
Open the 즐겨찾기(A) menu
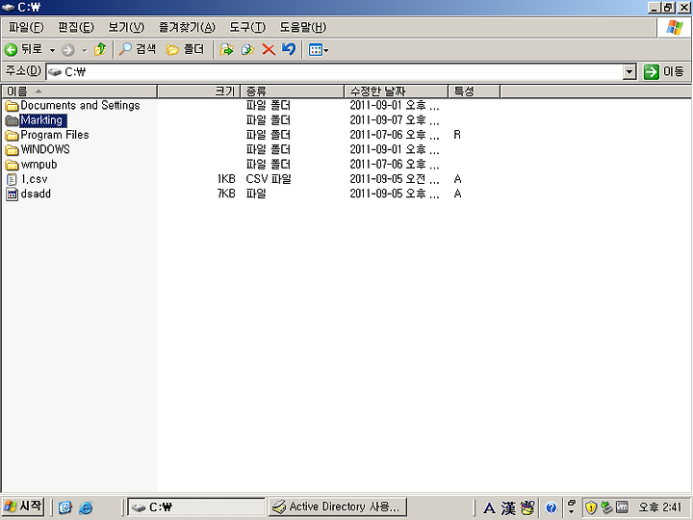(x=187, y=27)
